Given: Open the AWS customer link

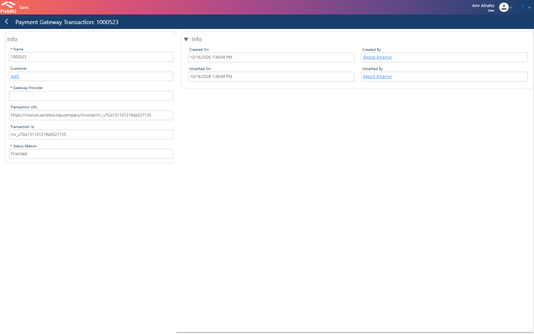Looking at the screenshot, I should pyautogui.click(x=15, y=76).
